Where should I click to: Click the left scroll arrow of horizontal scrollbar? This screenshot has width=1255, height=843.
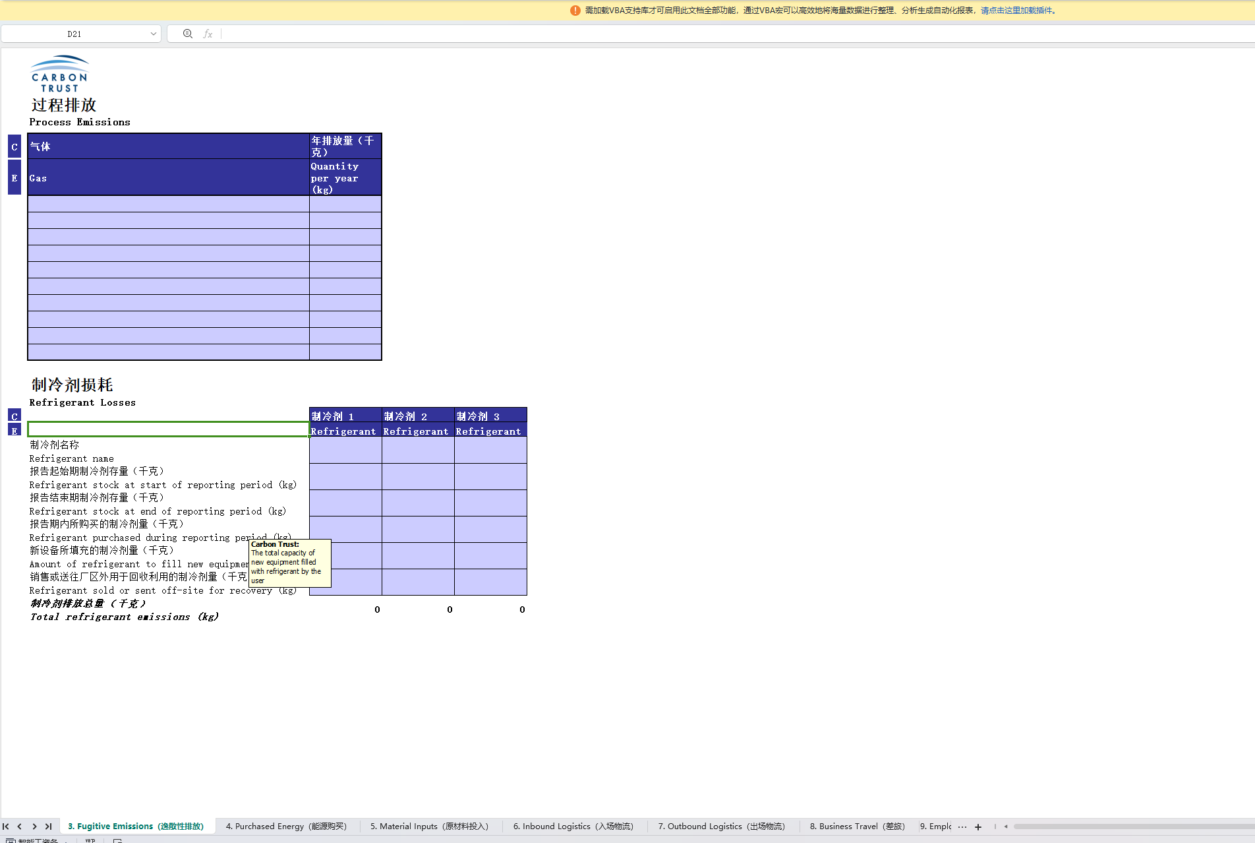1006,827
